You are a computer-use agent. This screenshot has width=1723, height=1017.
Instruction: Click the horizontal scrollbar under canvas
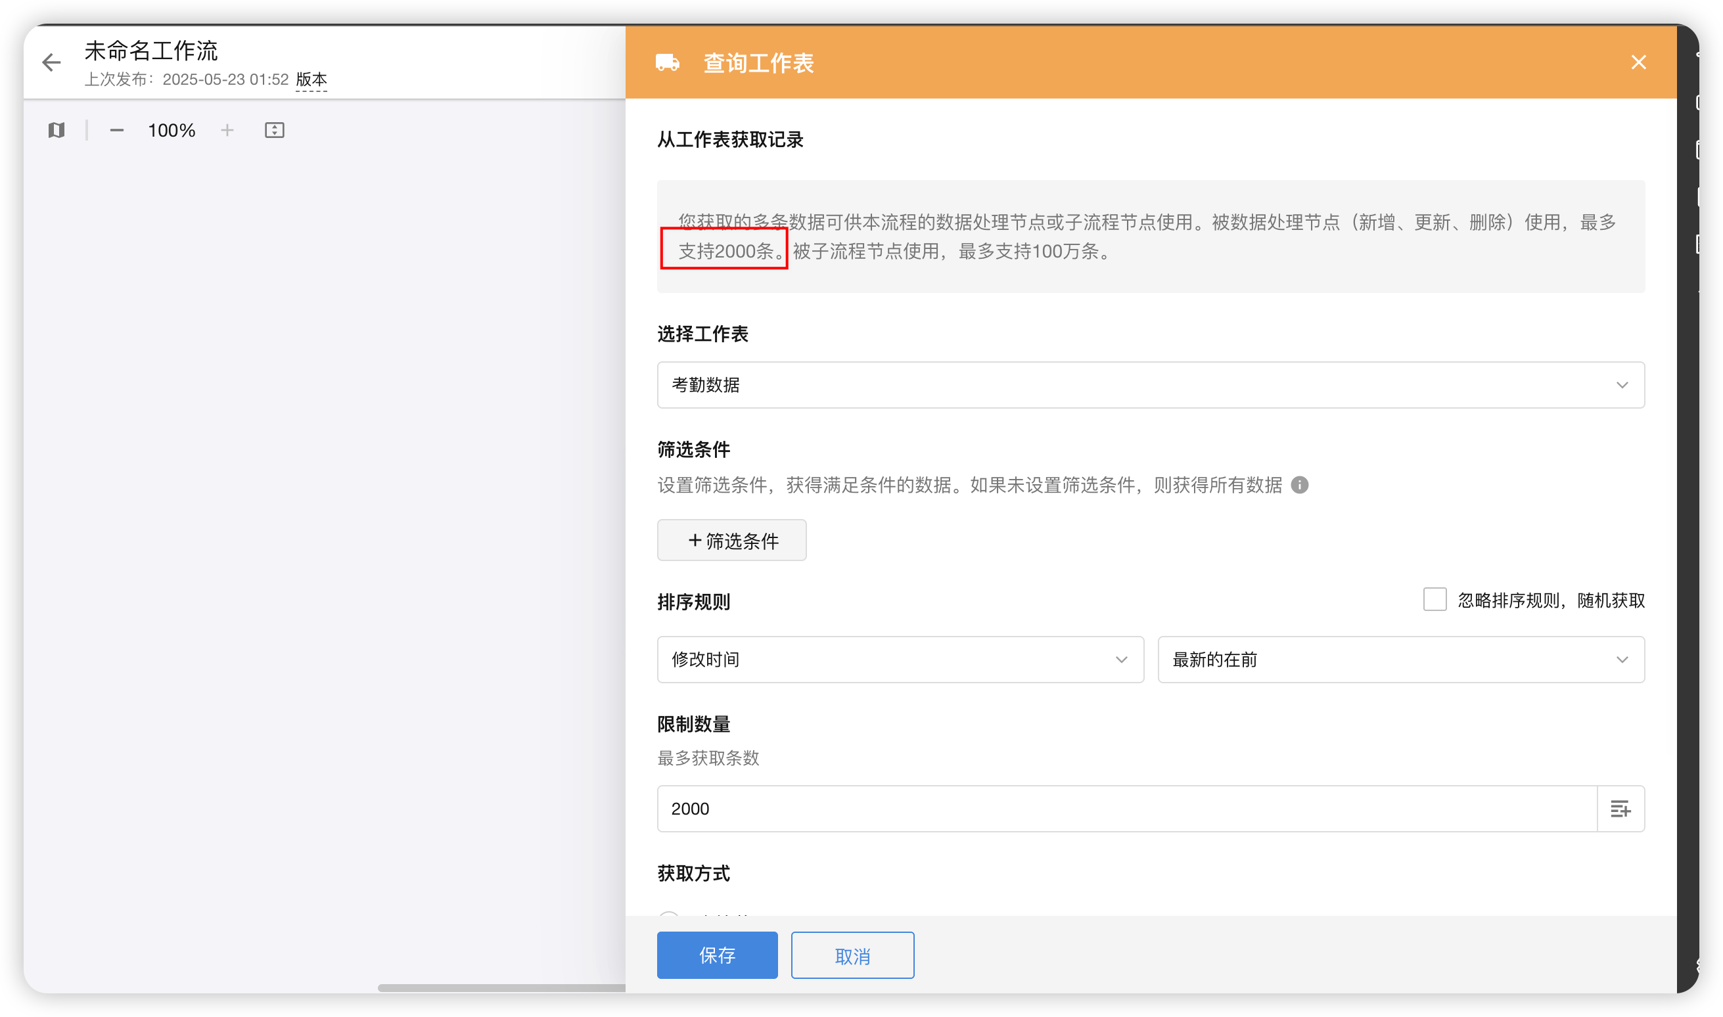tap(500, 987)
